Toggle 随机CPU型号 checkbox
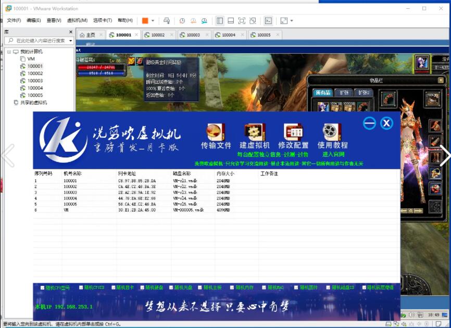 43,287
